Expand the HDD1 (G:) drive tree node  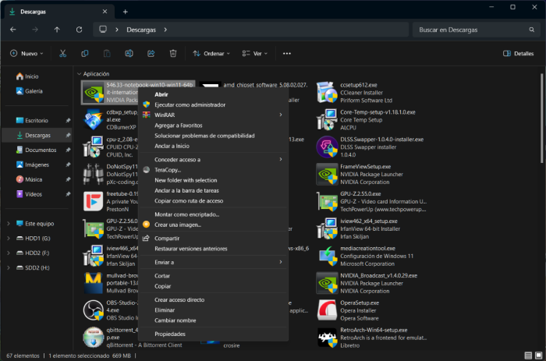pos(9,238)
